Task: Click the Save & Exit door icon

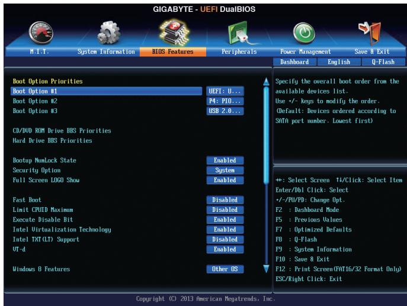Action: click(x=370, y=33)
